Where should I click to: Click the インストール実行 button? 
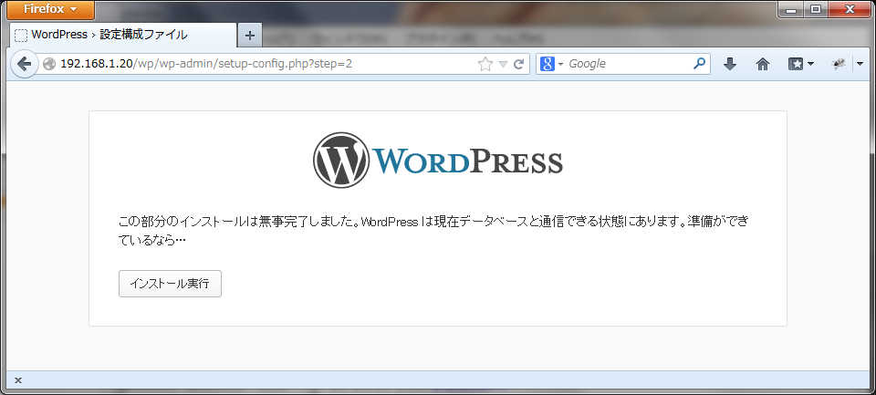[x=171, y=284]
